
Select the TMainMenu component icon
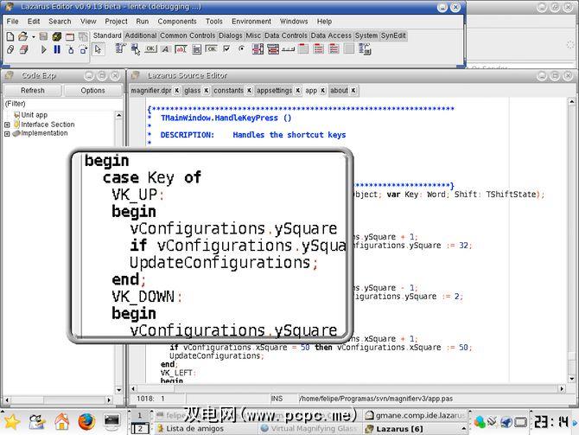click(120, 48)
